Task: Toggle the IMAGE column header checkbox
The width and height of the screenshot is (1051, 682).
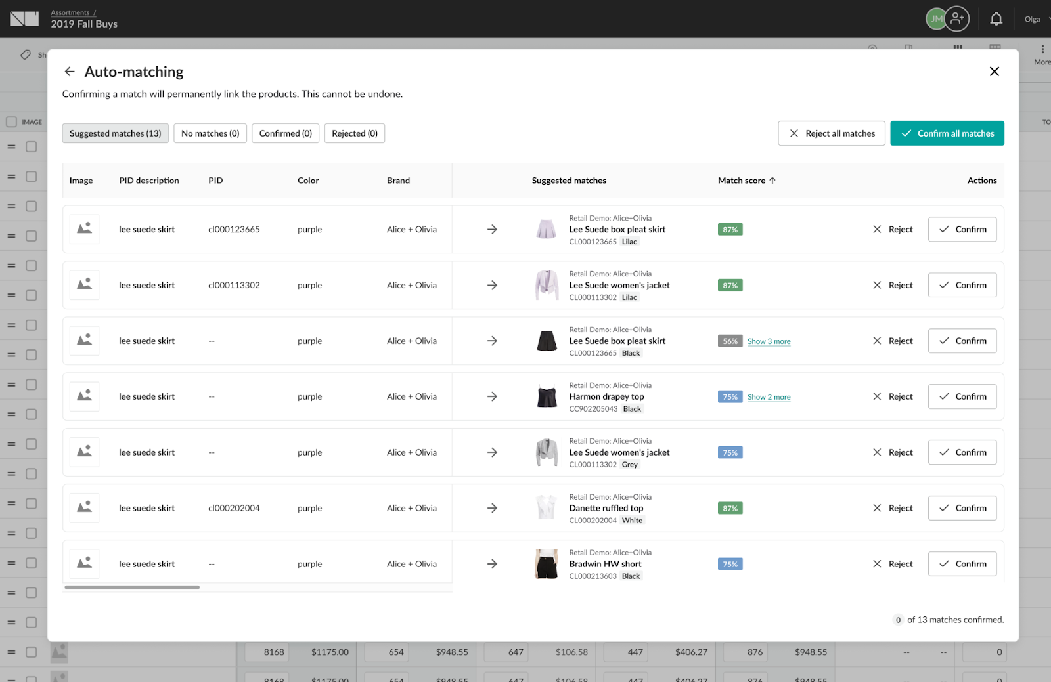Action: (11, 122)
